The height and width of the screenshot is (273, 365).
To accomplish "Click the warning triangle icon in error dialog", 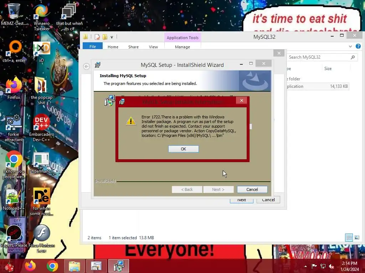I will coord(131,121).
